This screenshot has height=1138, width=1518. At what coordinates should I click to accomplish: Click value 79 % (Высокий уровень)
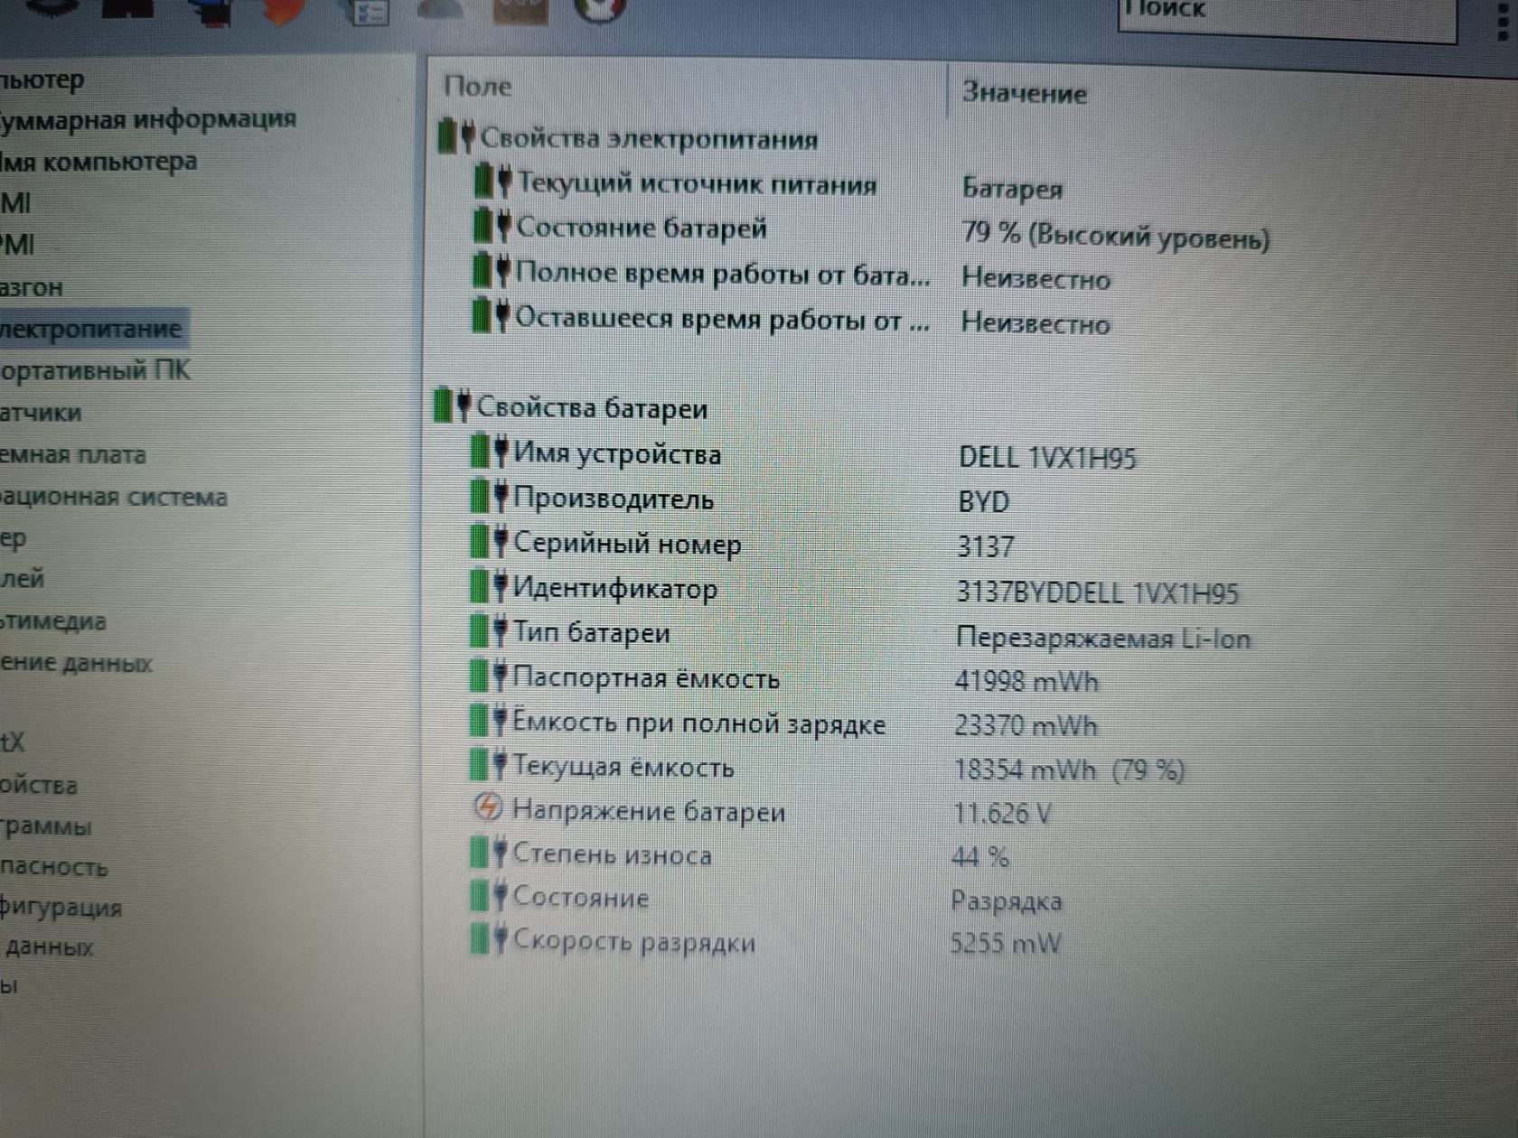1116,235
